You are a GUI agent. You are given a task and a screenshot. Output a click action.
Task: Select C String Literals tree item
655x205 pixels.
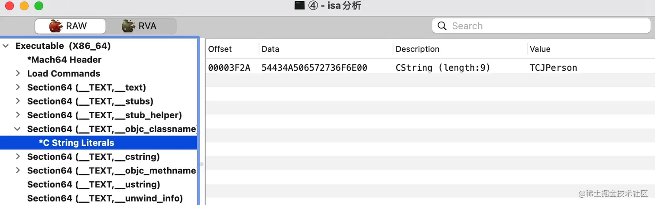point(77,143)
